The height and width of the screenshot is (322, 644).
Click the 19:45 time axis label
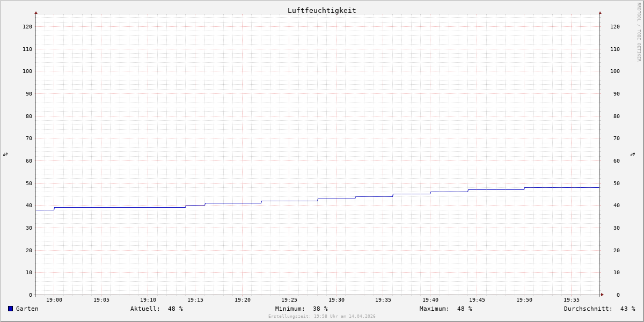point(477,300)
